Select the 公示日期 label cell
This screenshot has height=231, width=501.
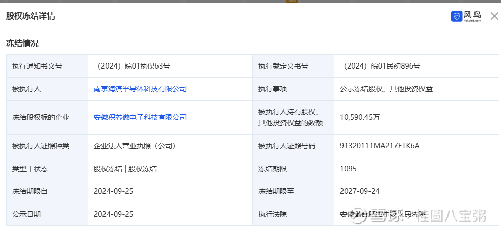(x=47, y=214)
